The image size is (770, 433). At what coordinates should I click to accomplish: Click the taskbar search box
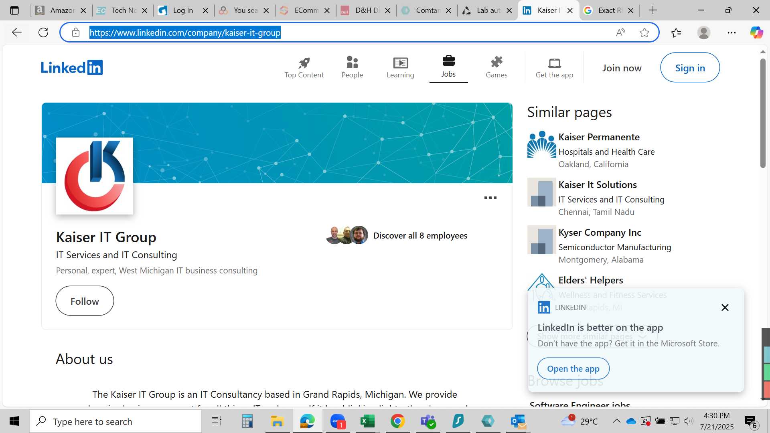115,421
